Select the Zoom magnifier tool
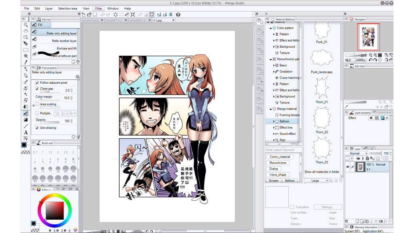Viewport: 414px width, 233px height. [x=25, y=25]
